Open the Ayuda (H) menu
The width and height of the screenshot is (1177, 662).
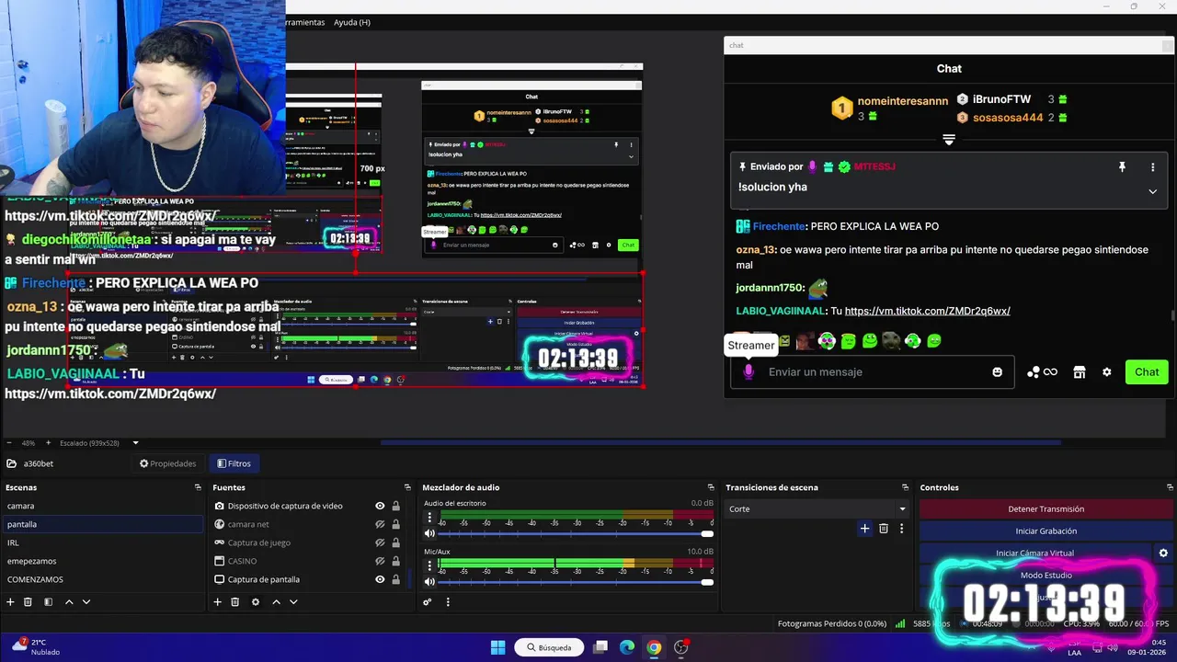pos(352,22)
